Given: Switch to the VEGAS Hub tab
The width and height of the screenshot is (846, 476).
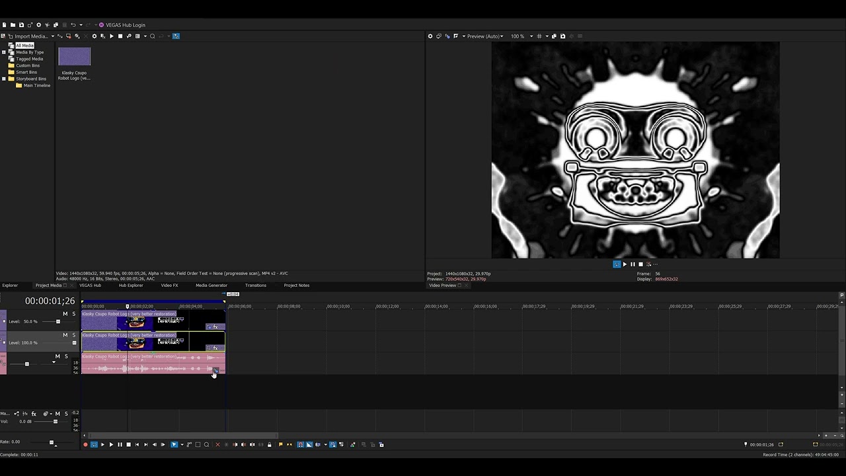Looking at the screenshot, I should (x=90, y=286).
